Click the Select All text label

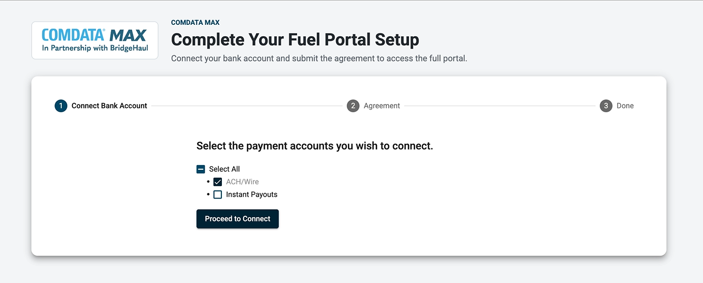point(224,169)
